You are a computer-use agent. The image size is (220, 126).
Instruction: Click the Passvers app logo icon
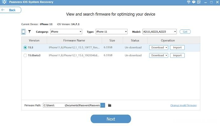4,2
